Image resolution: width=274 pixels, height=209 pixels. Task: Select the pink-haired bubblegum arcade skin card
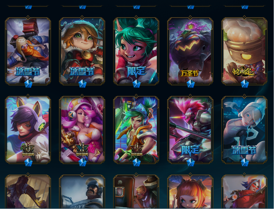point(82,130)
